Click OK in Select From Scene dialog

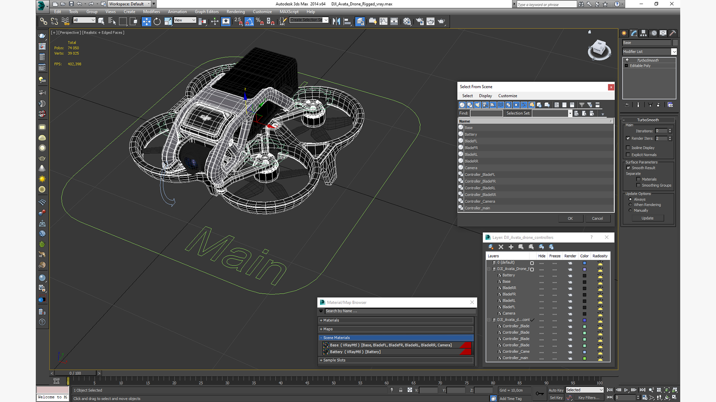point(570,218)
